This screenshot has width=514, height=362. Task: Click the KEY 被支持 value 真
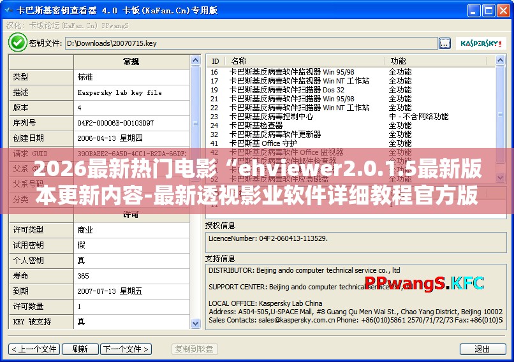tap(81, 322)
